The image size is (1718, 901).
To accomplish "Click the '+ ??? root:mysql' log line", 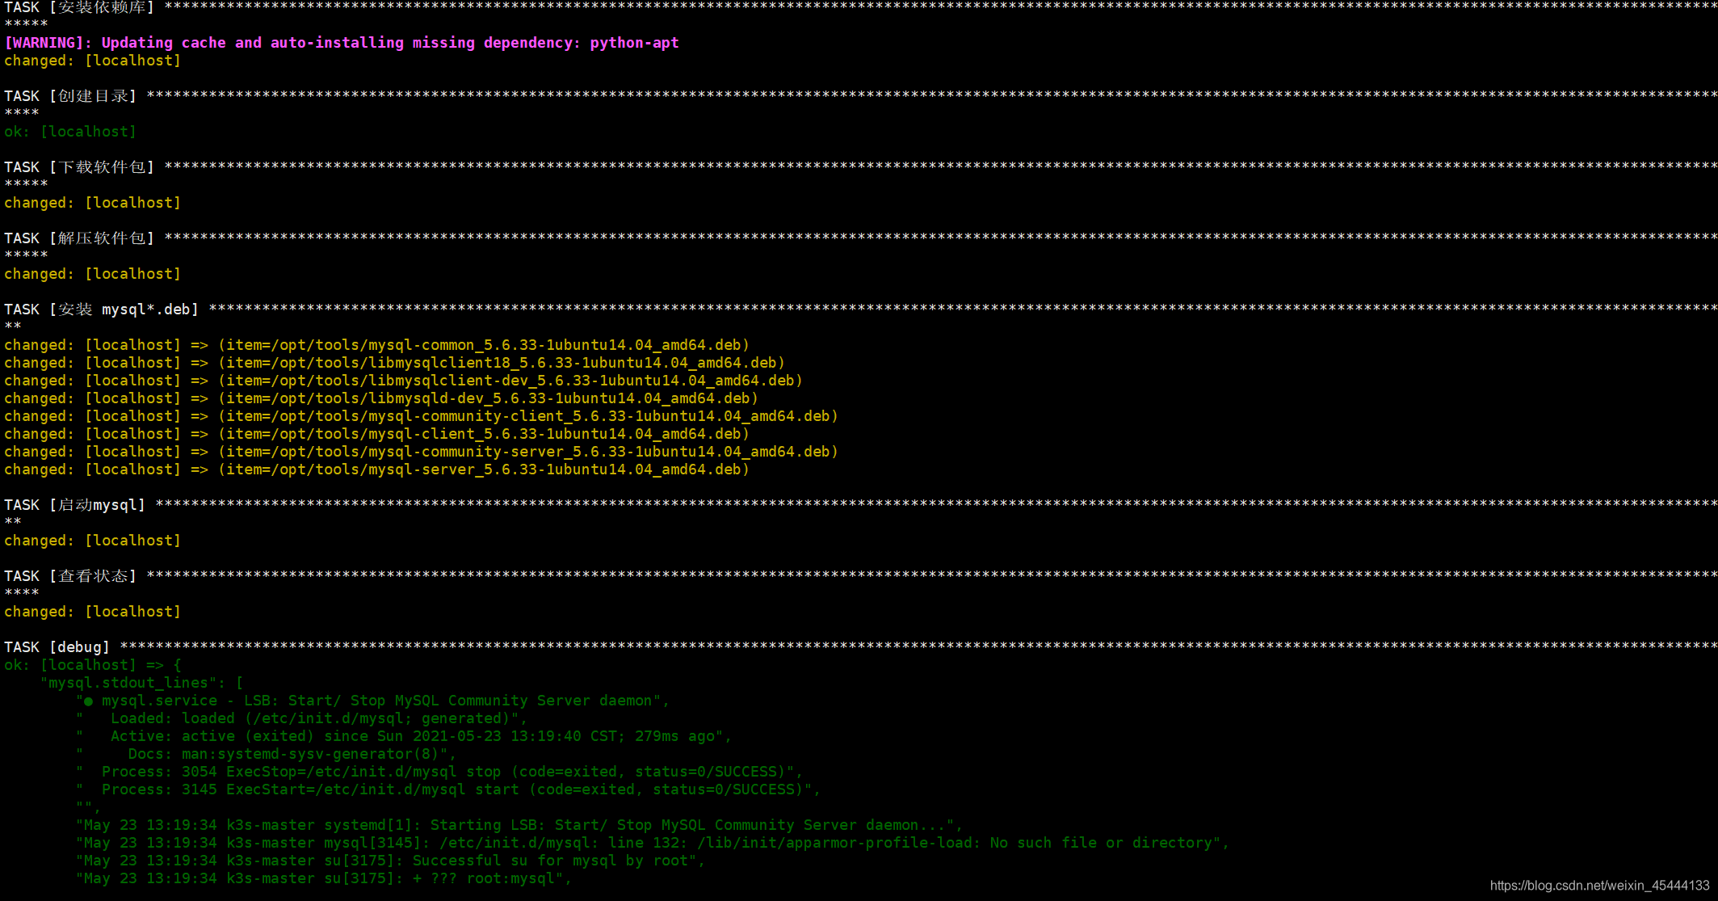I will 324,878.
